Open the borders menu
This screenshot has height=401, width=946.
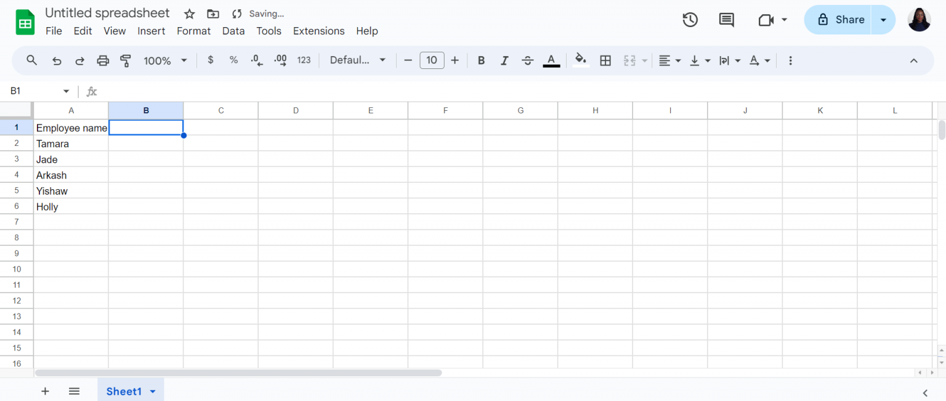point(605,60)
